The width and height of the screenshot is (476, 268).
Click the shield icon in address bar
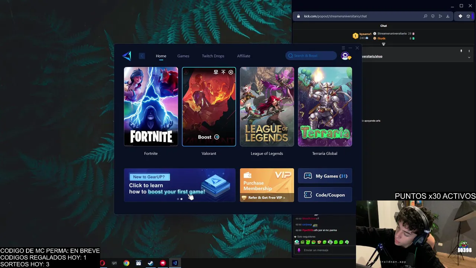click(x=433, y=16)
